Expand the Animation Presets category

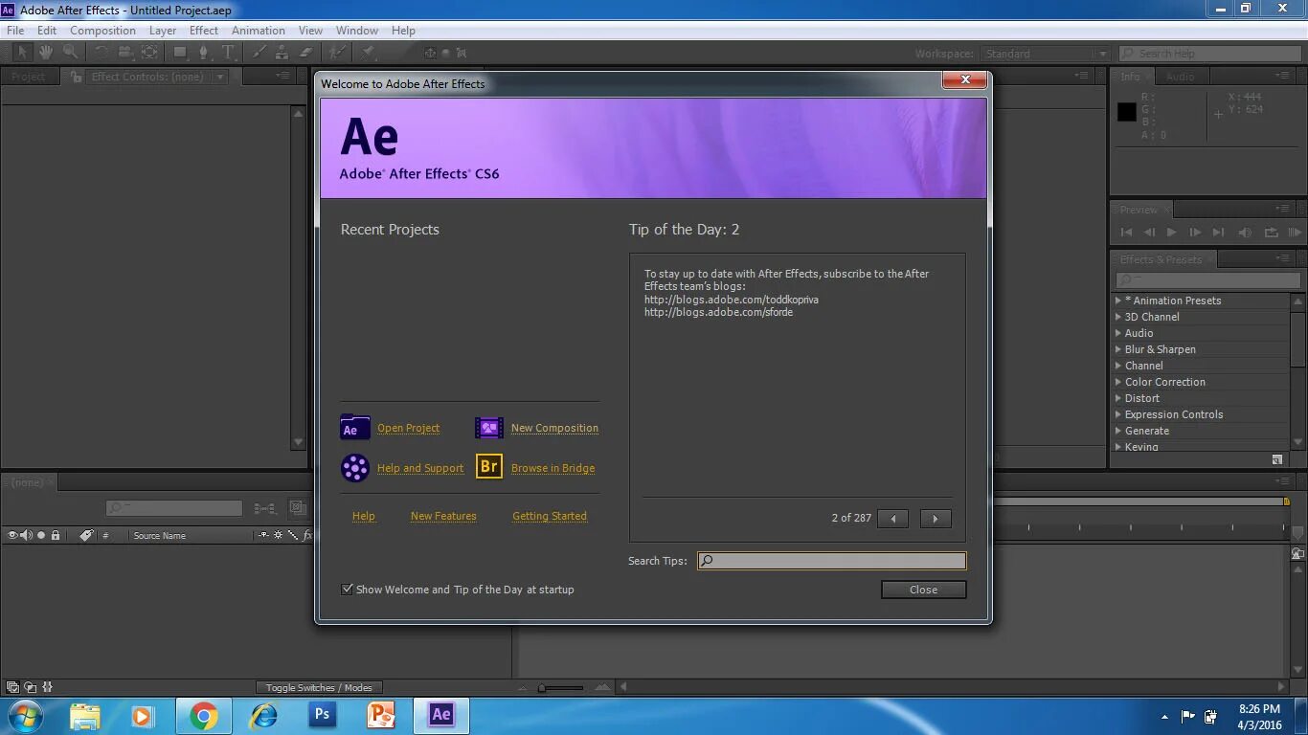1118,301
